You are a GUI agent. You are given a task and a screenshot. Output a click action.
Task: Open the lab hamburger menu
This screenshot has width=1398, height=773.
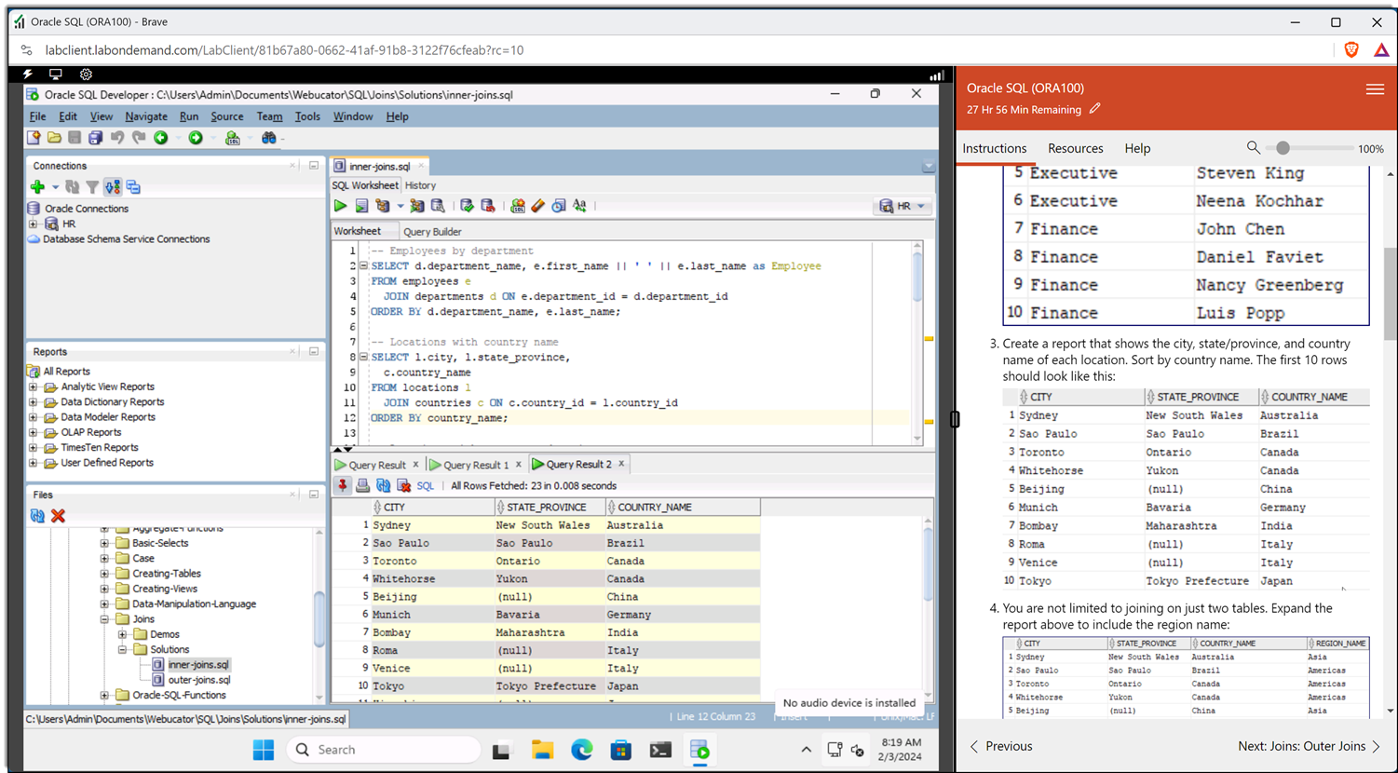pyautogui.click(x=1375, y=89)
